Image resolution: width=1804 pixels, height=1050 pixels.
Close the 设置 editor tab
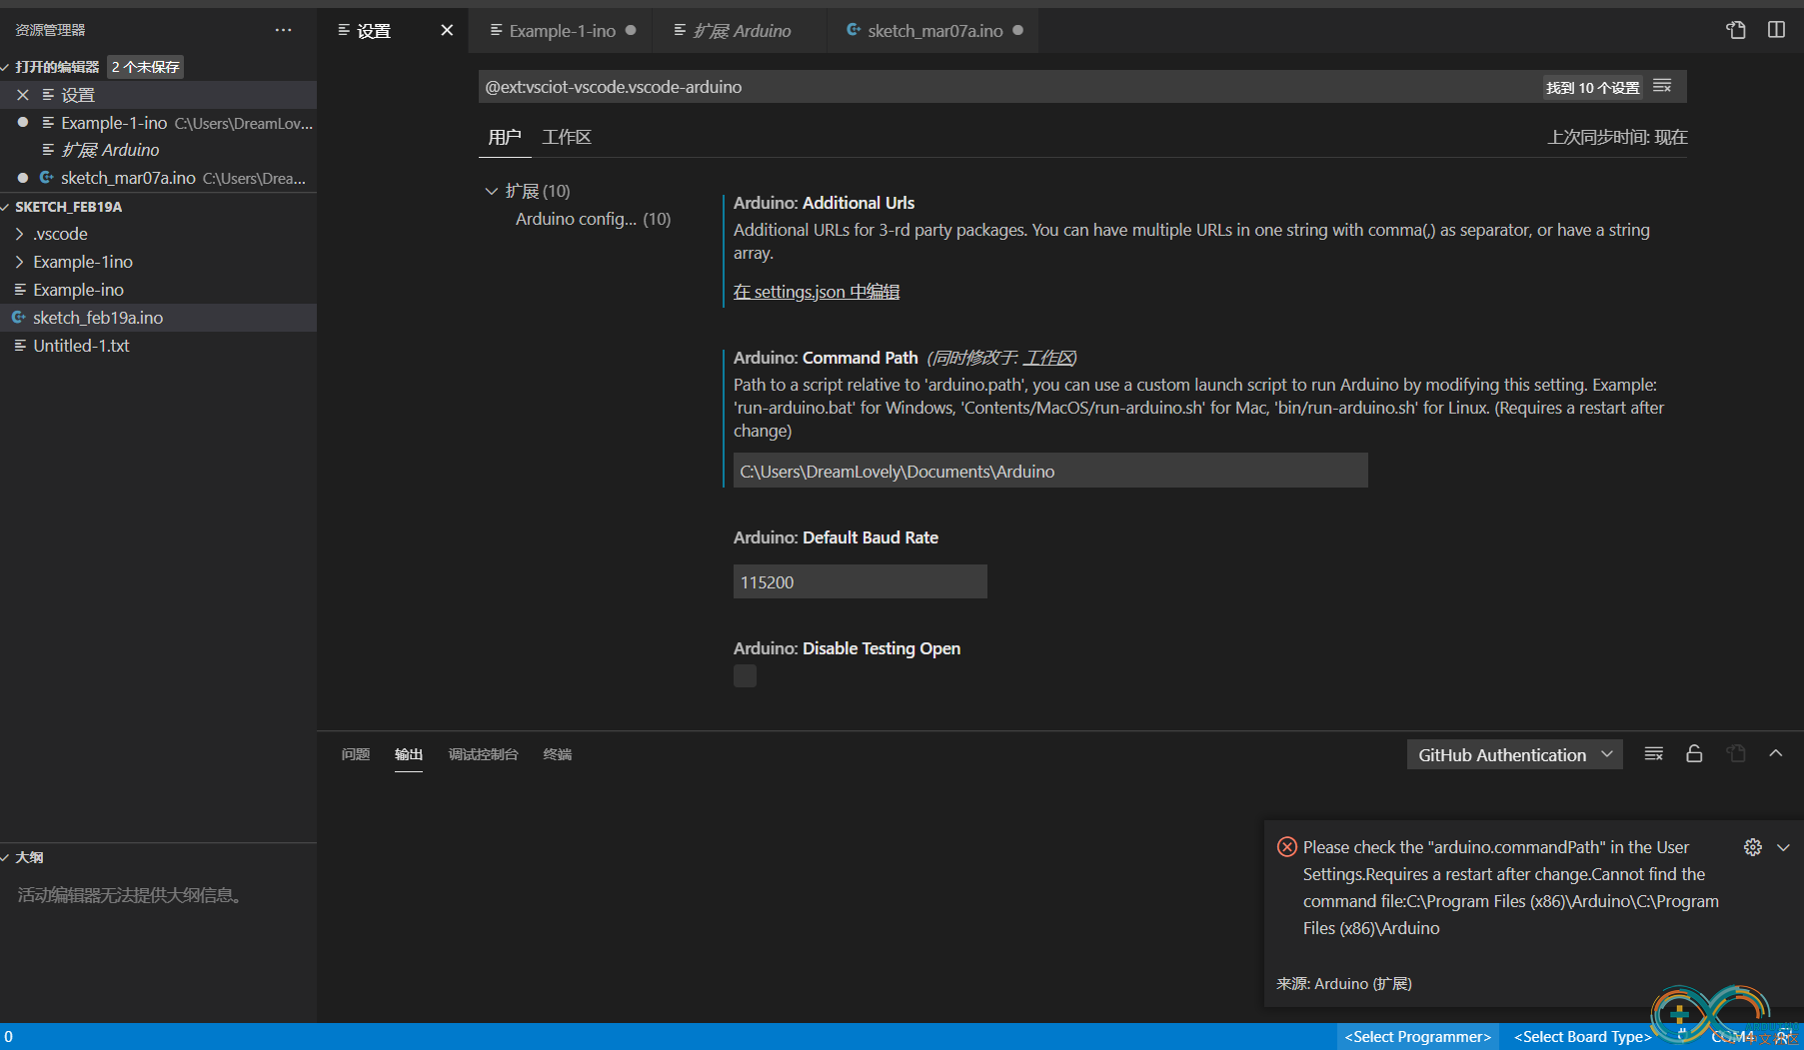pyautogui.click(x=447, y=30)
